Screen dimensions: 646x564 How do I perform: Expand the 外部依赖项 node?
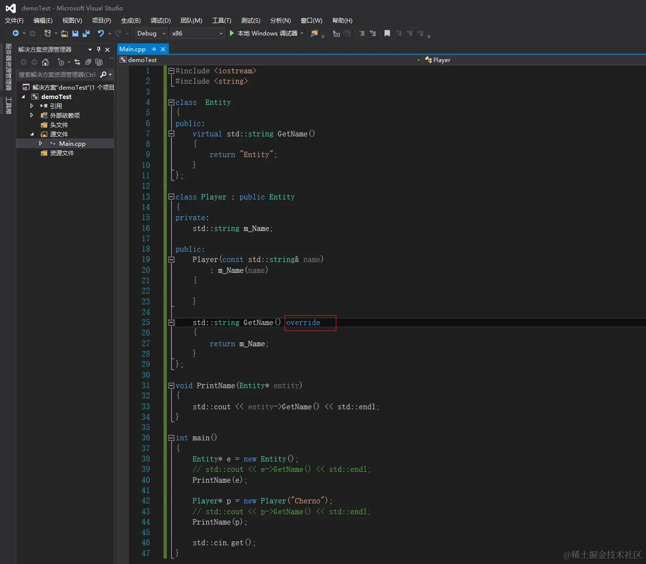(32, 115)
